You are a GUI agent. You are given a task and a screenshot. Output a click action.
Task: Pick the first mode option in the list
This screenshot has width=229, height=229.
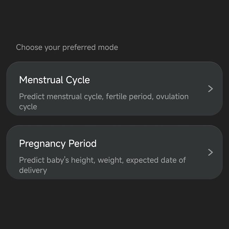click(x=114, y=89)
